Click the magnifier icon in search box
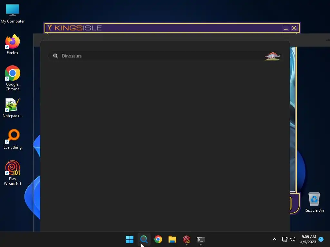 [x=55, y=56]
